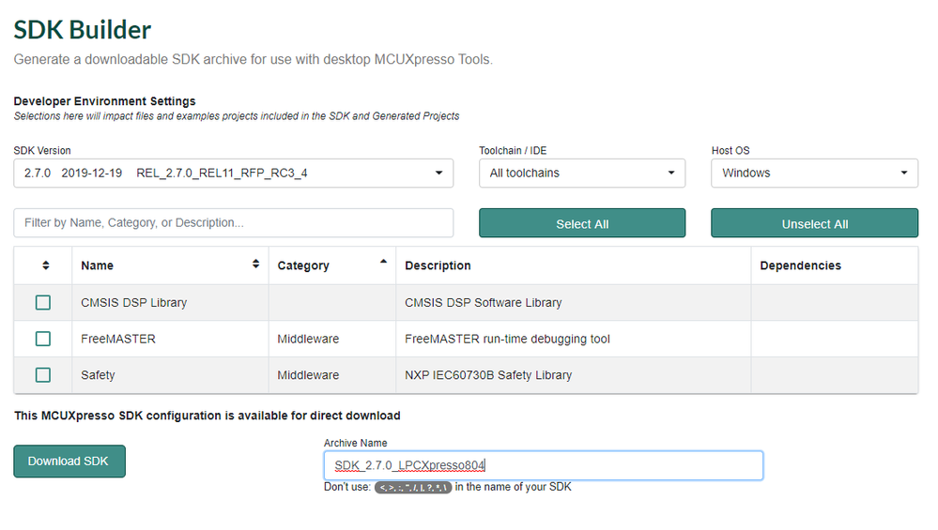
Task: Expand the Toolchain / IDE dropdown
Action: pos(581,174)
